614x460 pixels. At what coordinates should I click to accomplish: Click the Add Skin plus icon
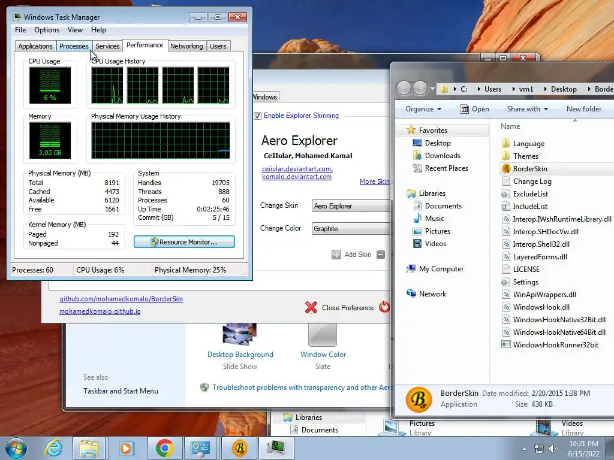coord(336,255)
